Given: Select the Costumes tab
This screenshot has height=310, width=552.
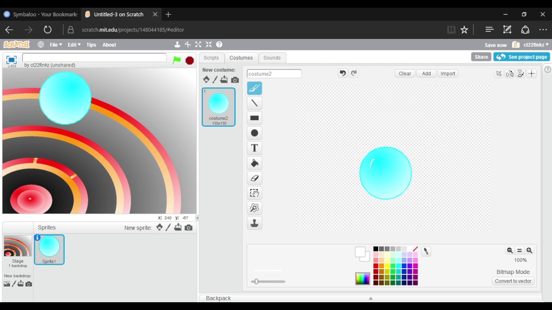Looking at the screenshot, I should click(241, 58).
